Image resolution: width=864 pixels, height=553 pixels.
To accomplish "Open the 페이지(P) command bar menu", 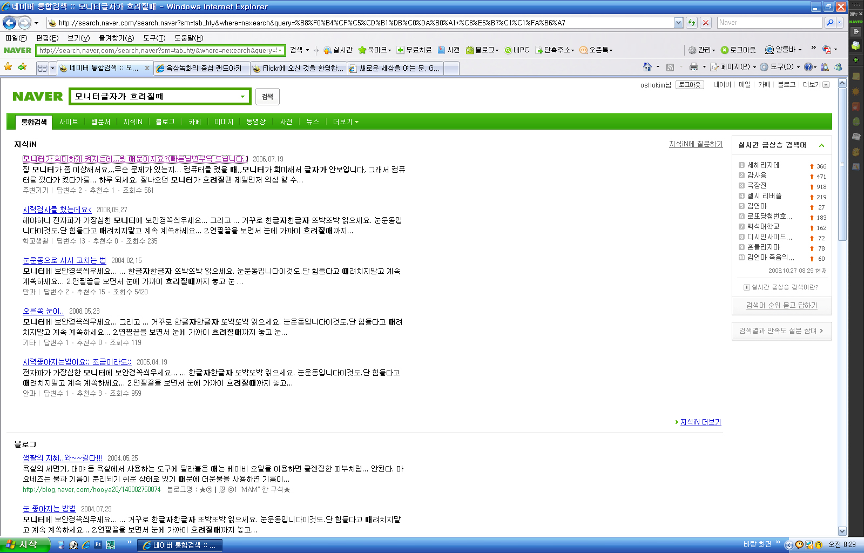I will point(733,67).
